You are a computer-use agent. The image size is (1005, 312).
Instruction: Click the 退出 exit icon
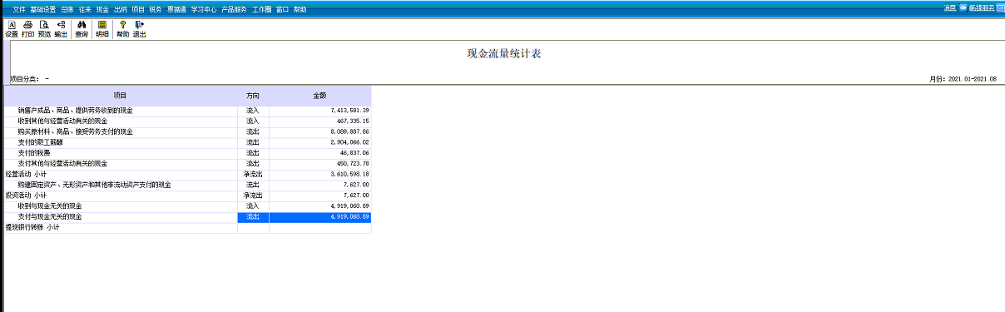click(x=139, y=29)
